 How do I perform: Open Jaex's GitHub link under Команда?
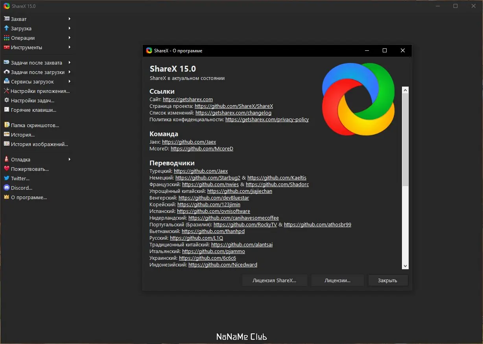pos(189,142)
